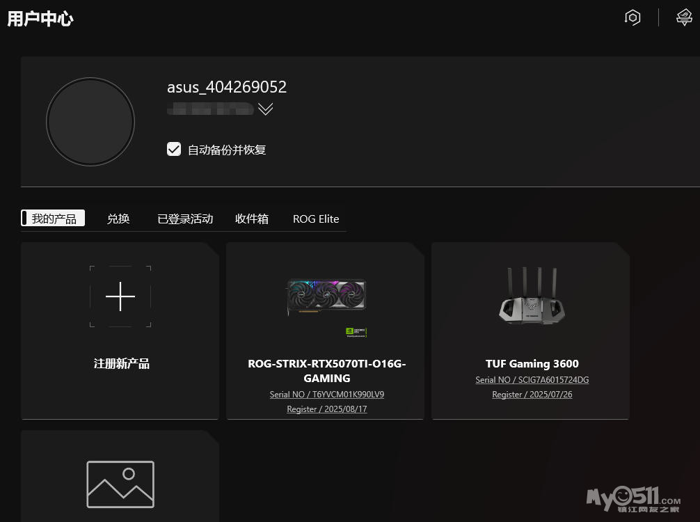Click the hexagon update icon in header
This screenshot has height=522, width=700.
(x=632, y=18)
